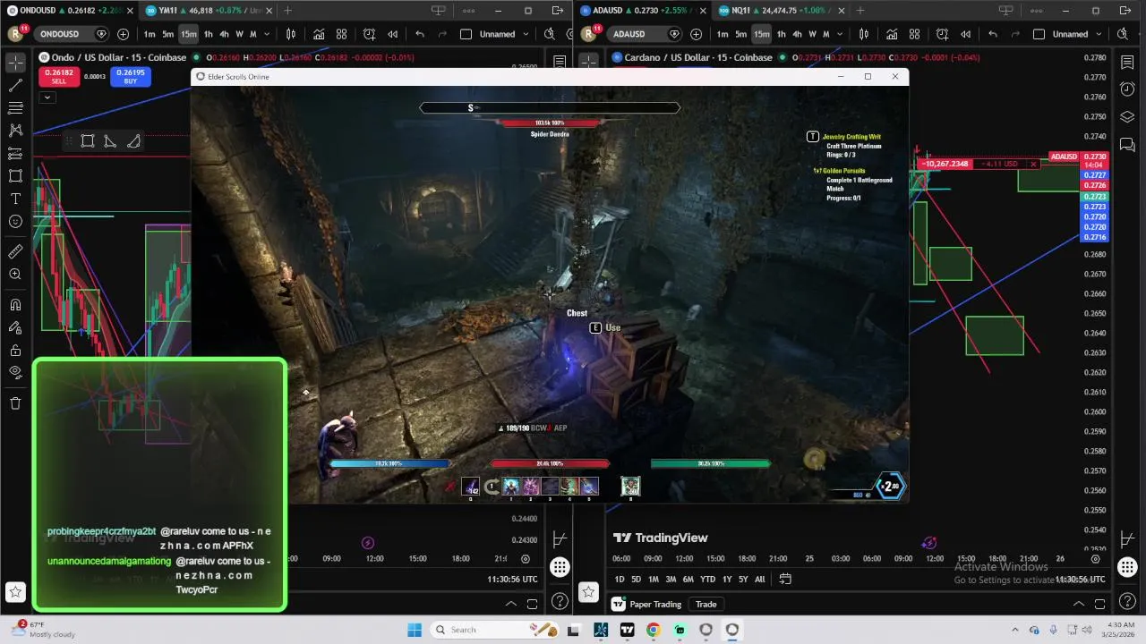Click the SELL 0.26182 button
This screenshot has height=644, width=1146.
point(58,77)
